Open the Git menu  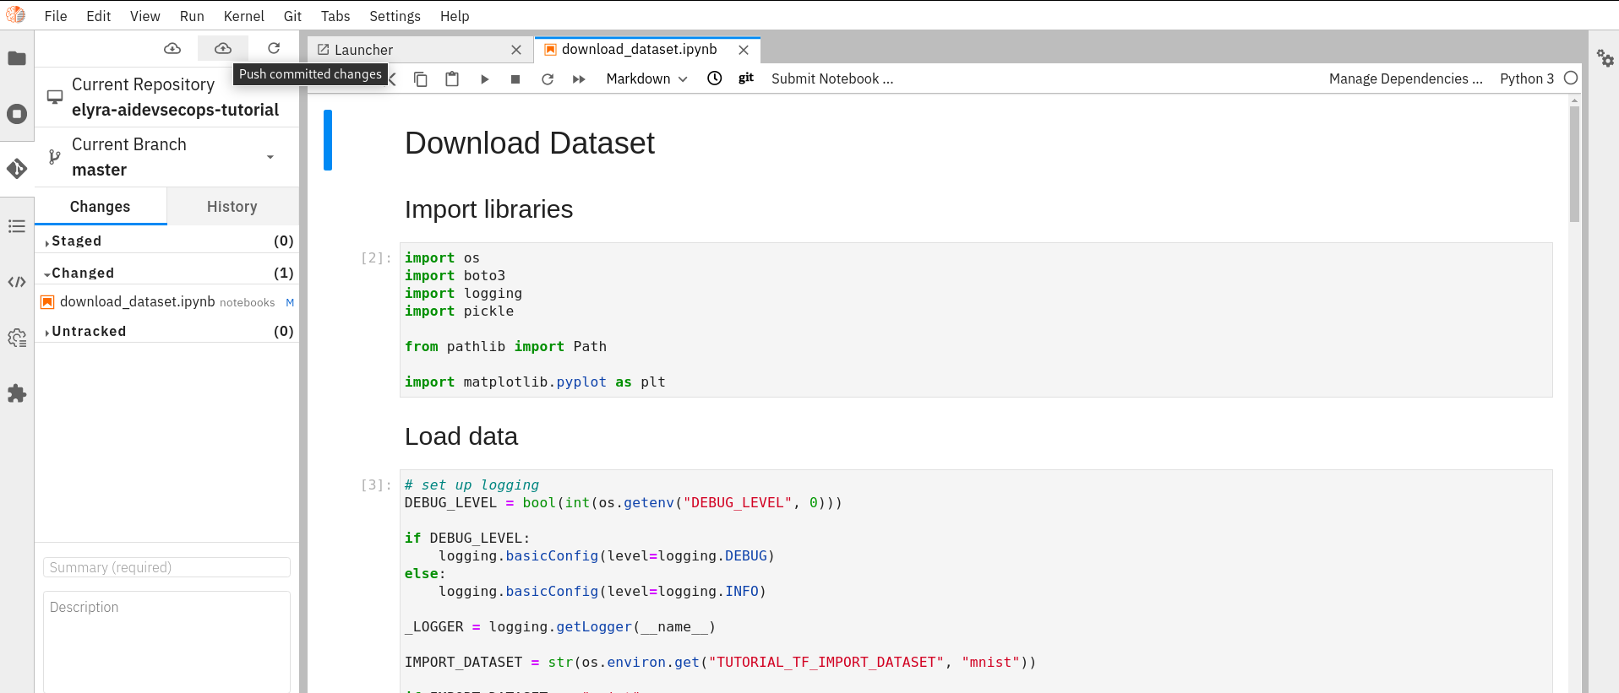[292, 16]
